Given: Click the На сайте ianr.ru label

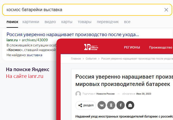Looking at the screenshot, I should click(x=25, y=76).
